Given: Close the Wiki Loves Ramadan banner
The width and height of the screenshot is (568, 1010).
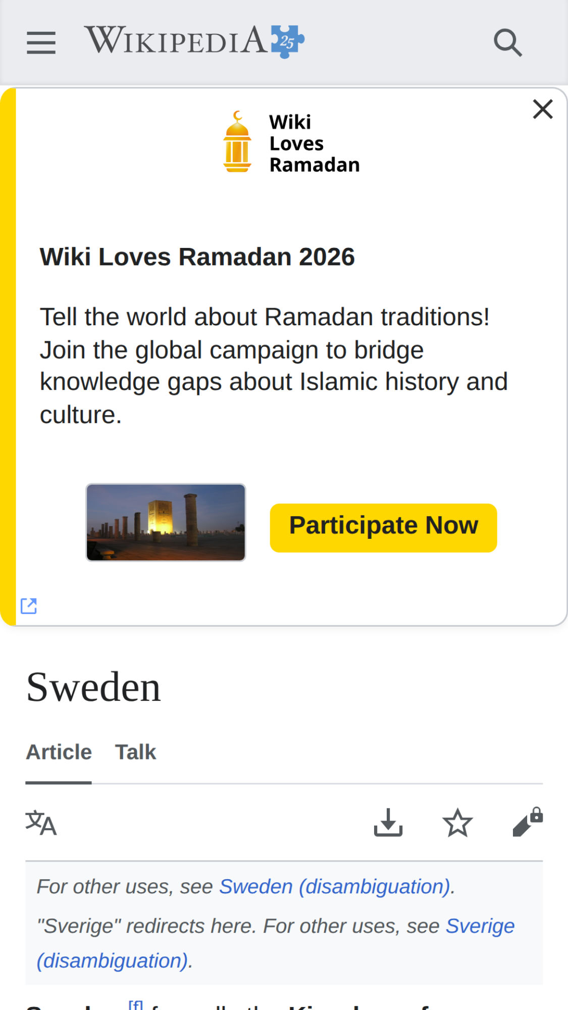Looking at the screenshot, I should click(543, 109).
